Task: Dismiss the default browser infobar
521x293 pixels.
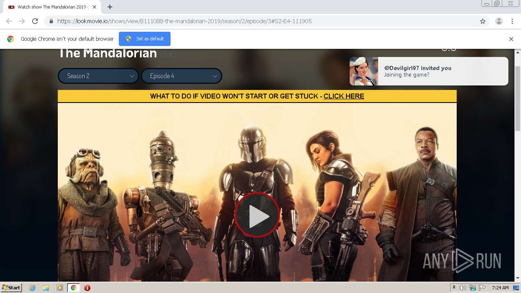Action: click(511, 39)
